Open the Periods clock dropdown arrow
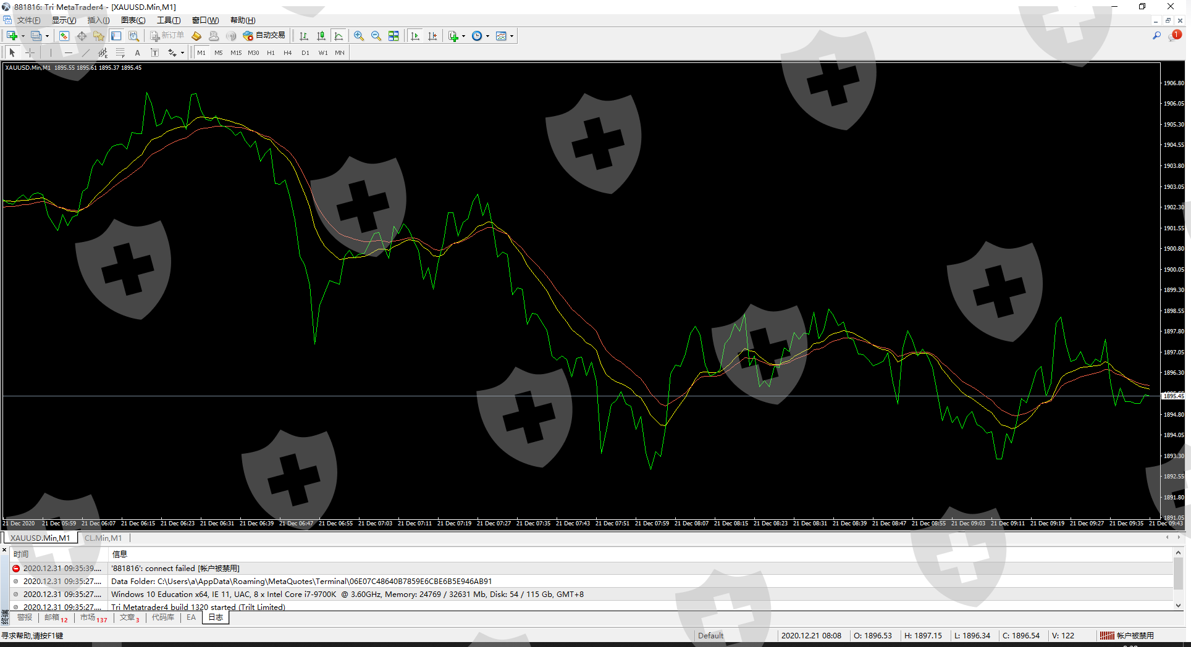 tap(487, 36)
